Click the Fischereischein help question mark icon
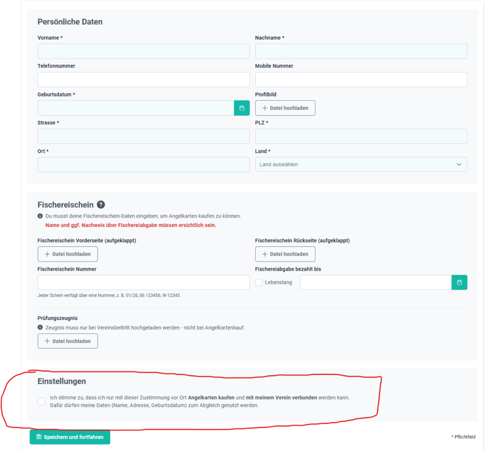485x451 pixels. tap(101, 204)
